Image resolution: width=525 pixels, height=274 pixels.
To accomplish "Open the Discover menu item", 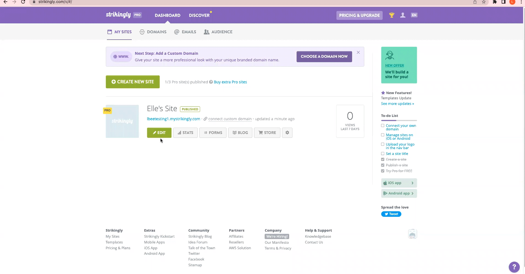I will coord(199,15).
